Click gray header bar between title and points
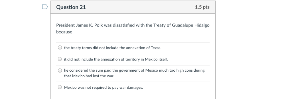 click(x=140, y=7)
